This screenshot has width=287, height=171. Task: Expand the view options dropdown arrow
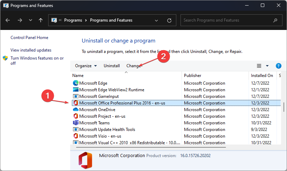(267, 66)
